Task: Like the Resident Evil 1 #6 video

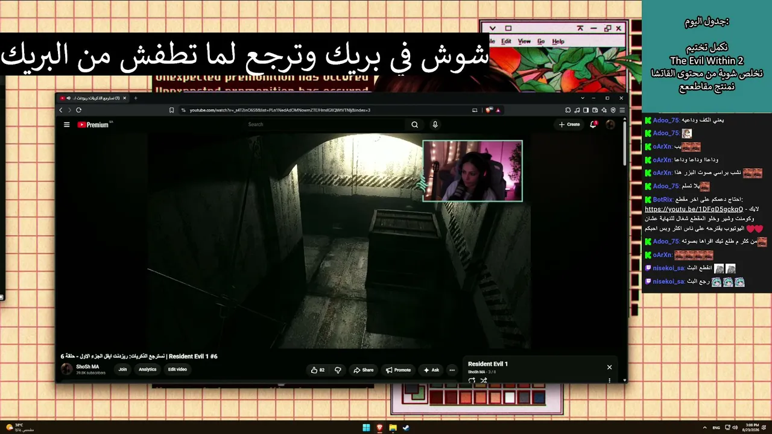Action: pyautogui.click(x=318, y=370)
